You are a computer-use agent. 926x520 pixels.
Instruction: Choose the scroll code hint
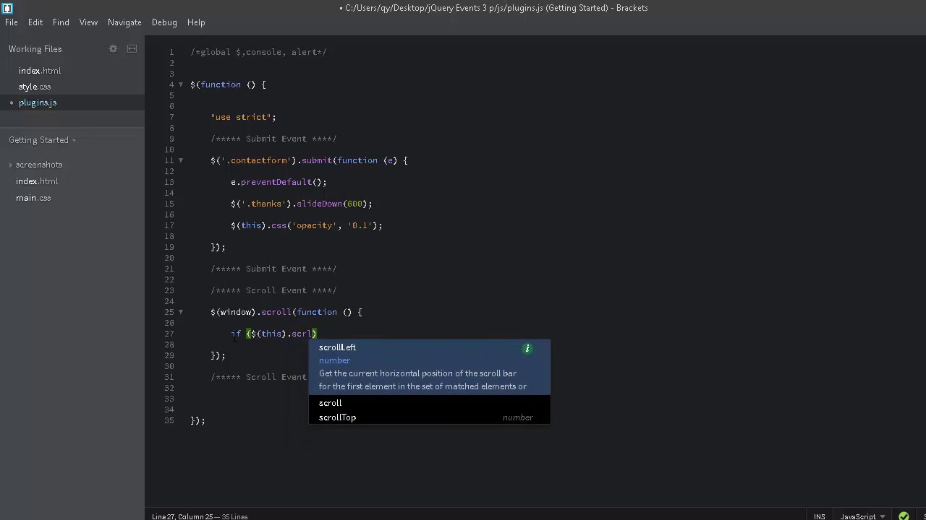(x=429, y=403)
